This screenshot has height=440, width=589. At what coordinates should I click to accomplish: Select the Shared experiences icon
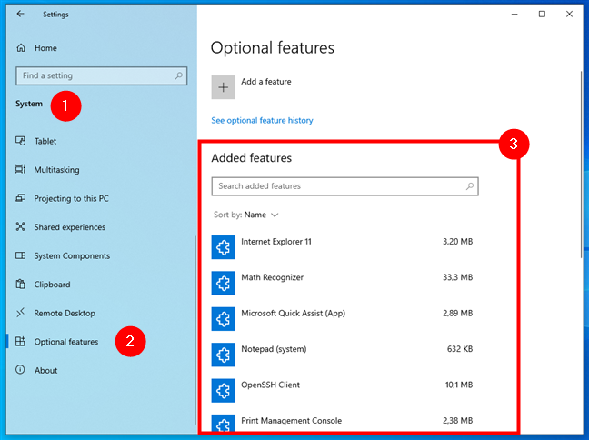[x=20, y=226]
